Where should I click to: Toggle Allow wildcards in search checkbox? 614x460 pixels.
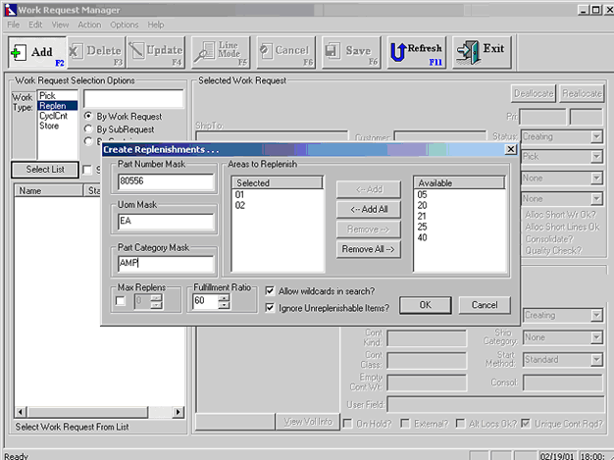tap(270, 291)
